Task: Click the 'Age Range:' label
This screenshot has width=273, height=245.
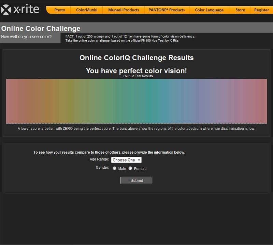Action: pyautogui.click(x=99, y=159)
